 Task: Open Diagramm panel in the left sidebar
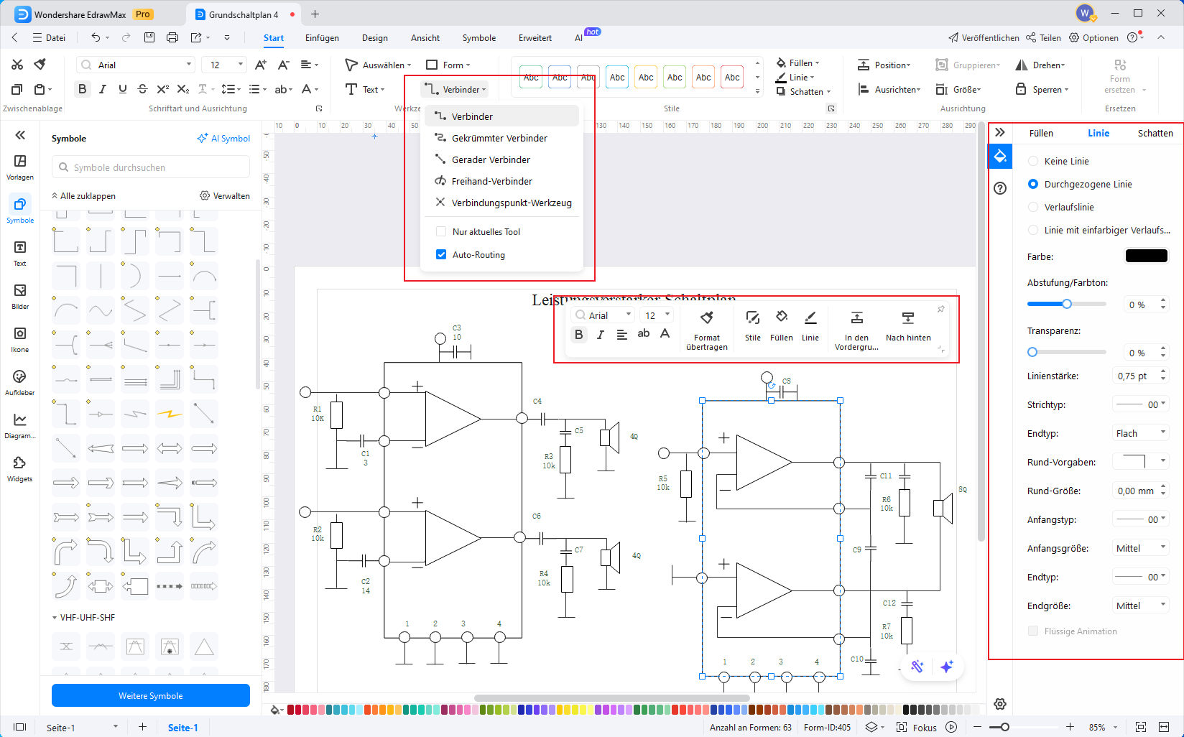tap(20, 426)
